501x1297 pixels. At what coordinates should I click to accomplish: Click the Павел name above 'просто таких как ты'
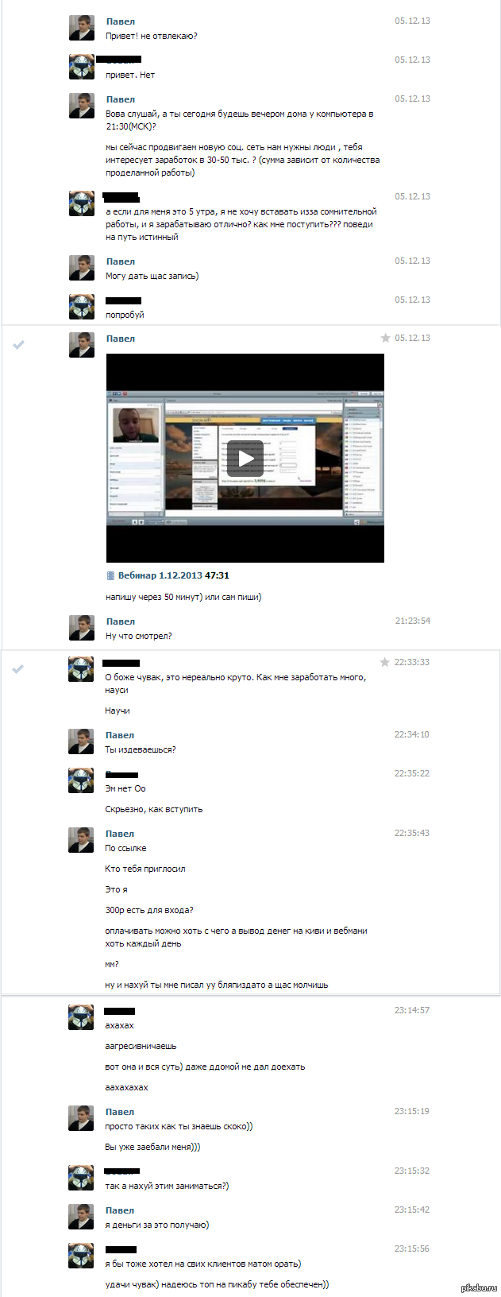120,1112
